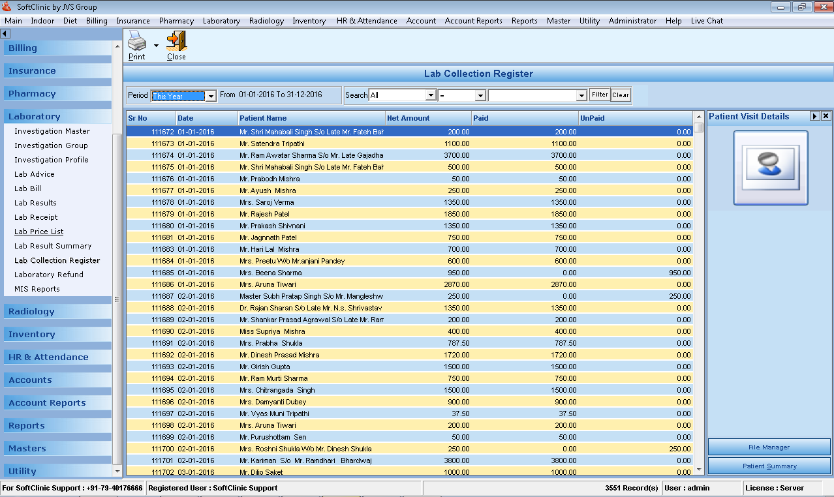Open the search value dropdown

[582, 95]
